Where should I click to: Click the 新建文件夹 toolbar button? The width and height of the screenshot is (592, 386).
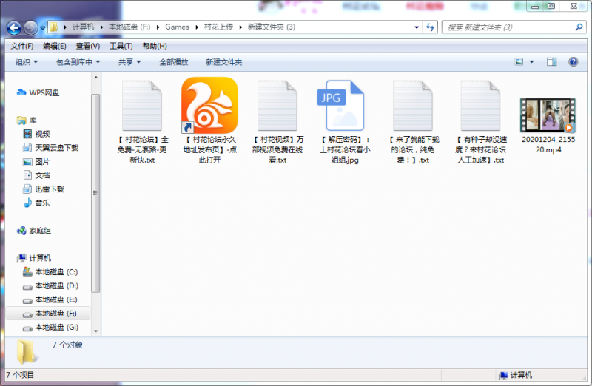pos(223,62)
